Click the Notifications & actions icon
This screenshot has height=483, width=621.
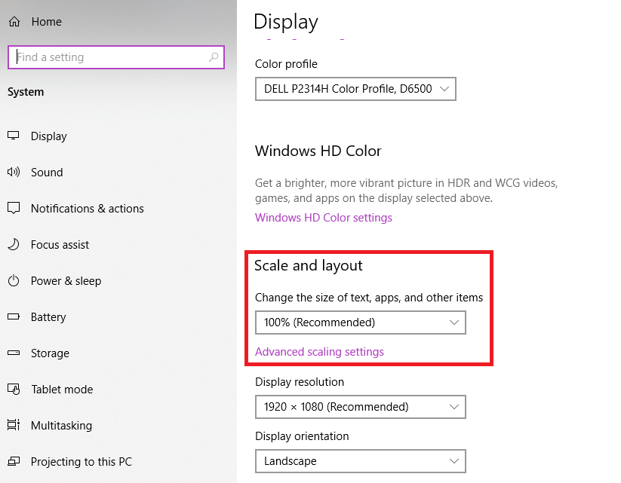(x=14, y=208)
